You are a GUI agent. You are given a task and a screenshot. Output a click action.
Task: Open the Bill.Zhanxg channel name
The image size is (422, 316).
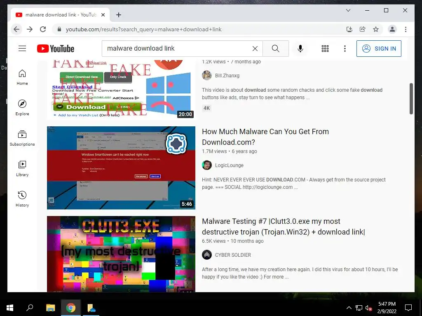[x=227, y=76]
